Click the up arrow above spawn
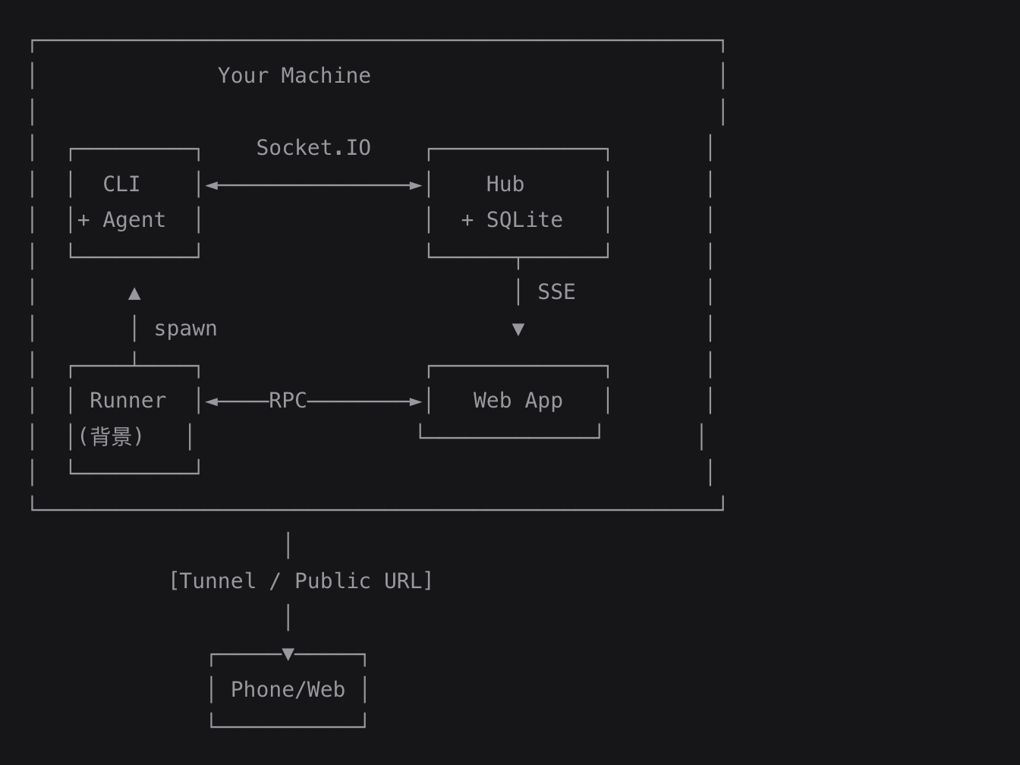Viewport: 1020px width, 765px height. tap(134, 294)
